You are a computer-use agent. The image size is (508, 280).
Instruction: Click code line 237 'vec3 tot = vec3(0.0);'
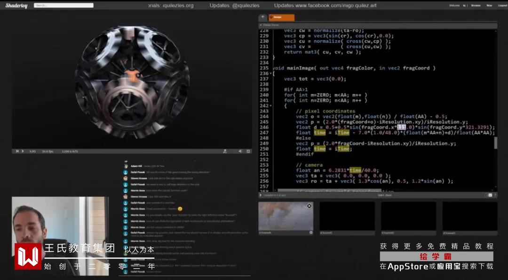[x=315, y=79]
